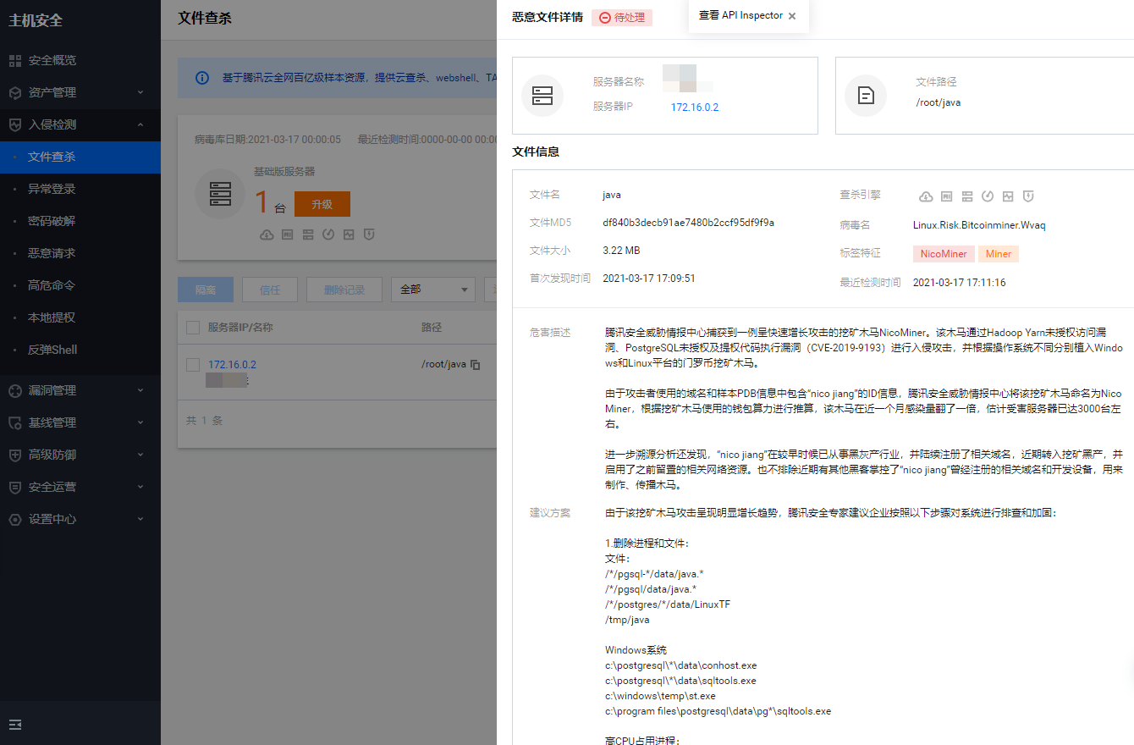Viewport: 1134px width, 745px height.
Task: Click the NicoMiner feature tag
Action: point(943,253)
